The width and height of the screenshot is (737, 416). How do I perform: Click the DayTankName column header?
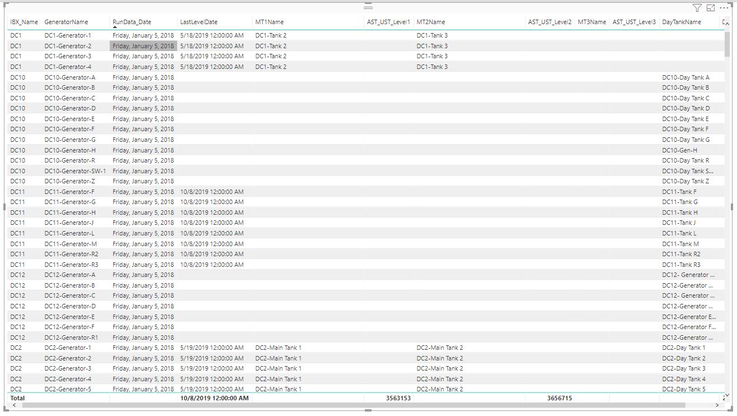(682, 22)
